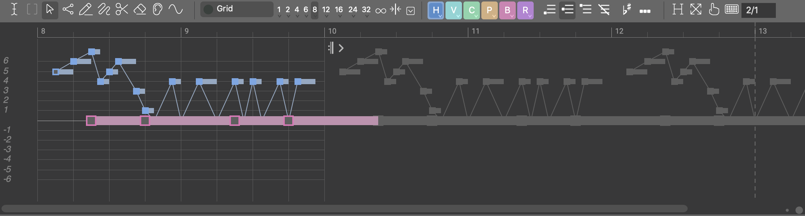The width and height of the screenshot is (805, 216).
Task: Select the sine wave tool
Action: coord(175,10)
